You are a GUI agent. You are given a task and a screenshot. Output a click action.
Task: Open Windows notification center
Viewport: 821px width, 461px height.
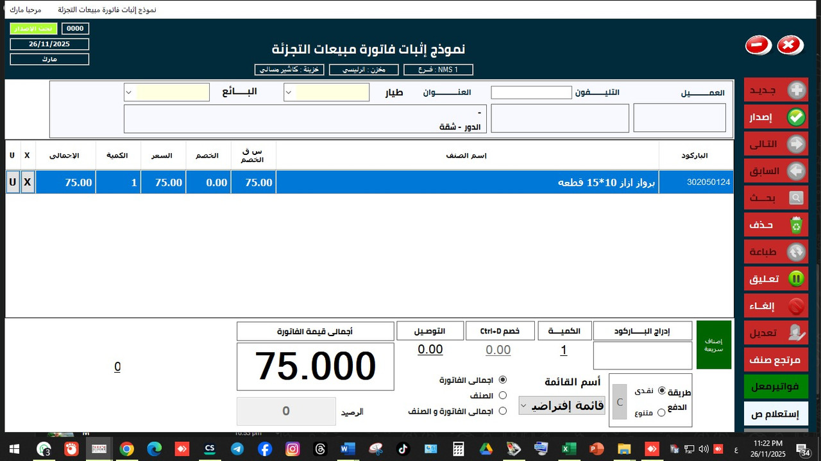tap(802, 449)
